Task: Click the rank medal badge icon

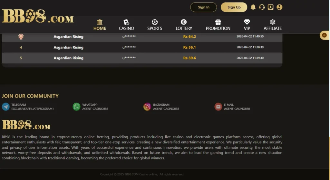Action: pyautogui.click(x=21, y=37)
